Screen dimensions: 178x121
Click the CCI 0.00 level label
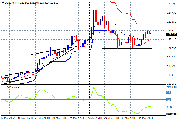pos(169,107)
